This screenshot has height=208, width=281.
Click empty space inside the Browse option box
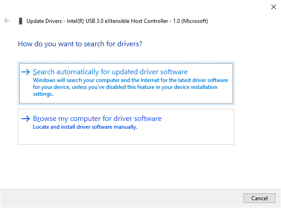coord(192,135)
